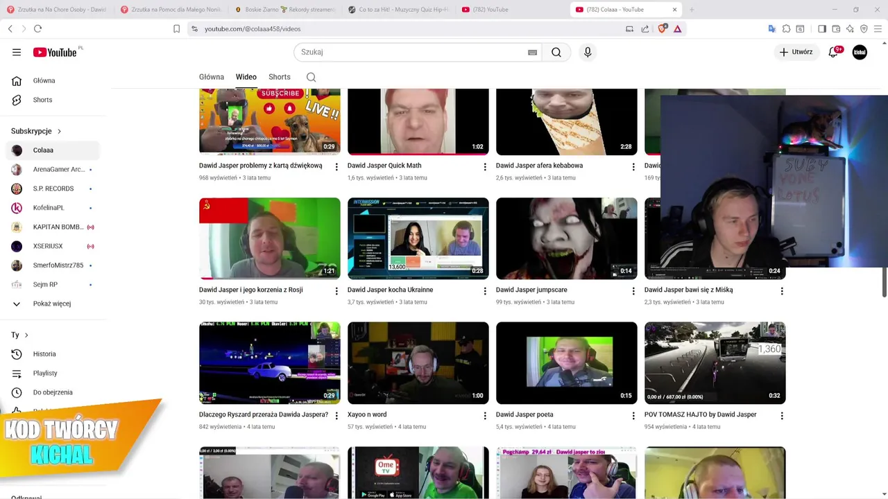Expand Pokaż więcej subscriptions
The width and height of the screenshot is (888, 499).
[54, 304]
